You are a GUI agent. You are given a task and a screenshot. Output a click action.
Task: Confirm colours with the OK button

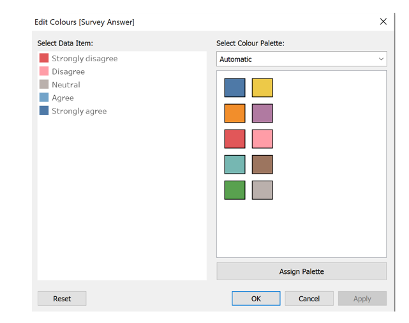256,298
